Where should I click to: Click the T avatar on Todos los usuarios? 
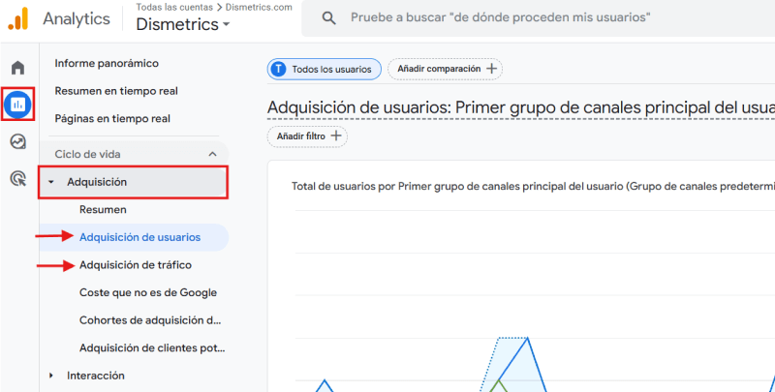pos(278,69)
